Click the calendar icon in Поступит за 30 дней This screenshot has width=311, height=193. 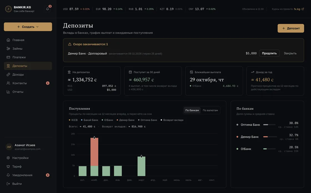130,72
